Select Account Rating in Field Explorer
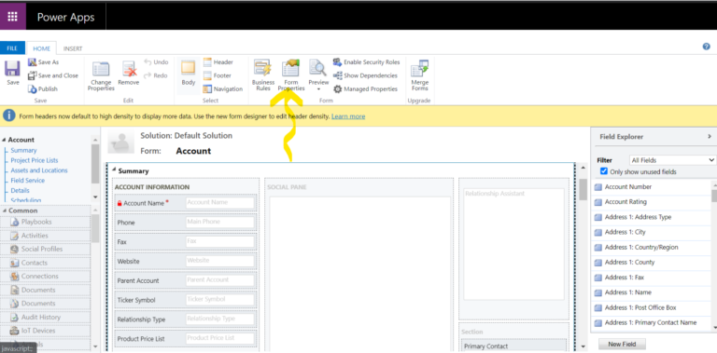Image resolution: width=717 pixels, height=353 pixels. [651, 202]
